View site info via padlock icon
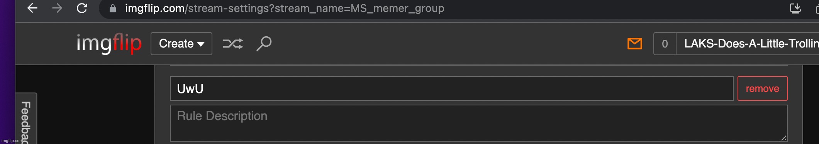 point(113,8)
